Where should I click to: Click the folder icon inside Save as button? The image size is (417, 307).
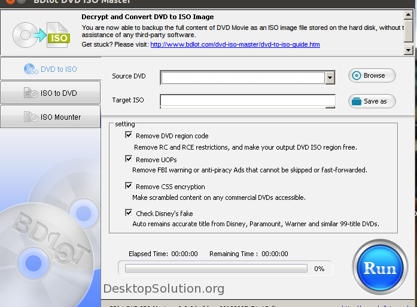357,101
